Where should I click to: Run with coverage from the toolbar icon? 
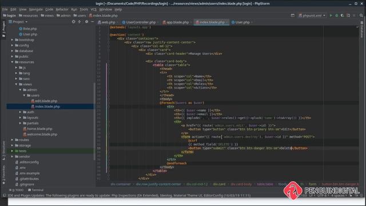[342, 15]
